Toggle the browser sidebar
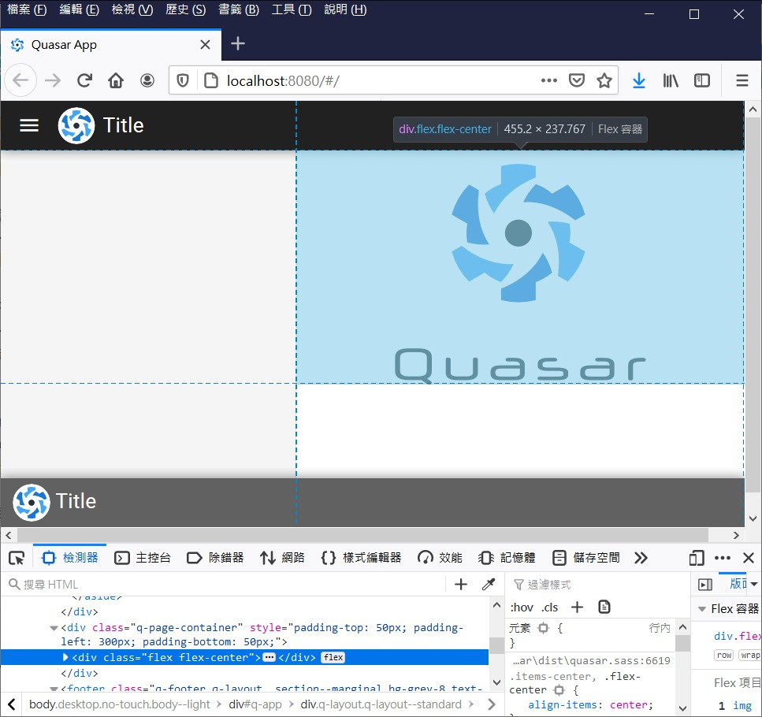Image resolution: width=762 pixels, height=717 pixels. coord(702,80)
